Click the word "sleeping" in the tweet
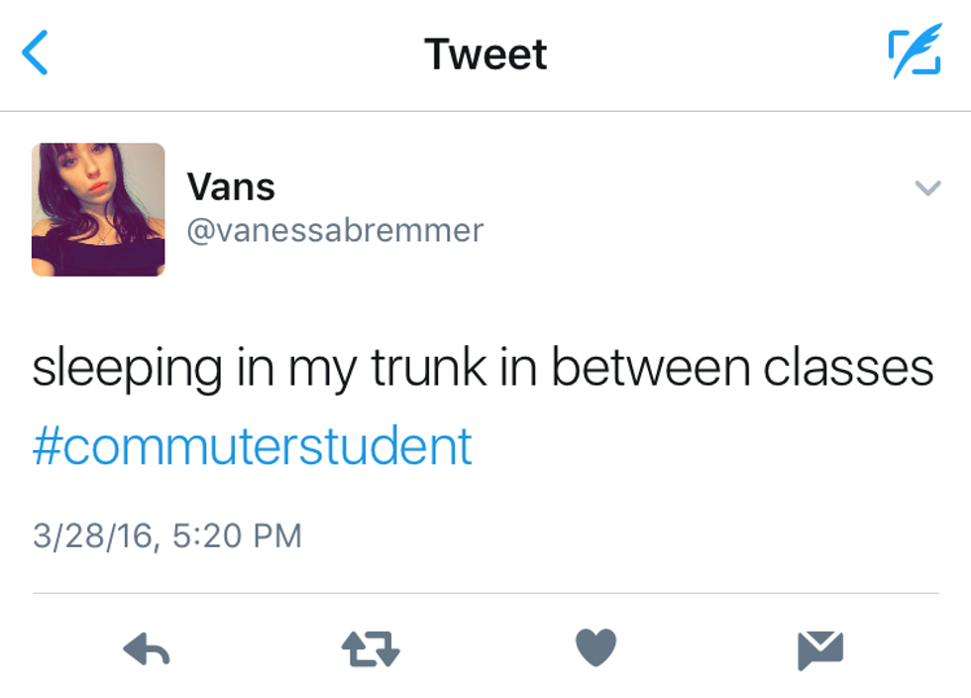This screenshot has height=698, width=971. point(127,370)
